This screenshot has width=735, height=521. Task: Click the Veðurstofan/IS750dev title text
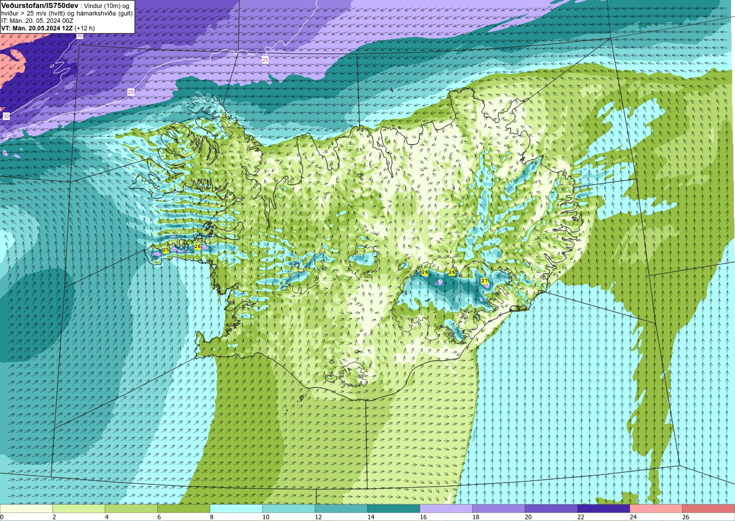click(40, 5)
